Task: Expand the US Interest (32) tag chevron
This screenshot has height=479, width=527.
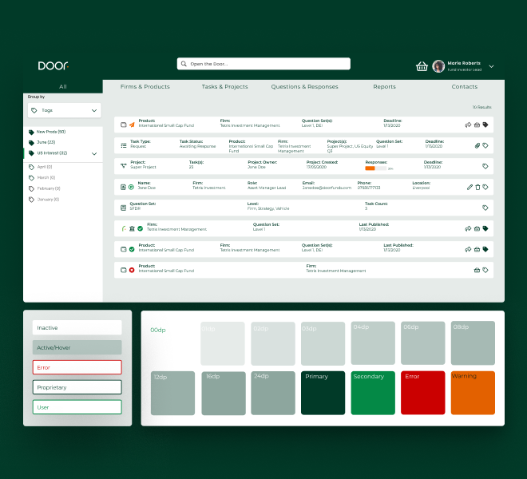Action: pos(94,153)
